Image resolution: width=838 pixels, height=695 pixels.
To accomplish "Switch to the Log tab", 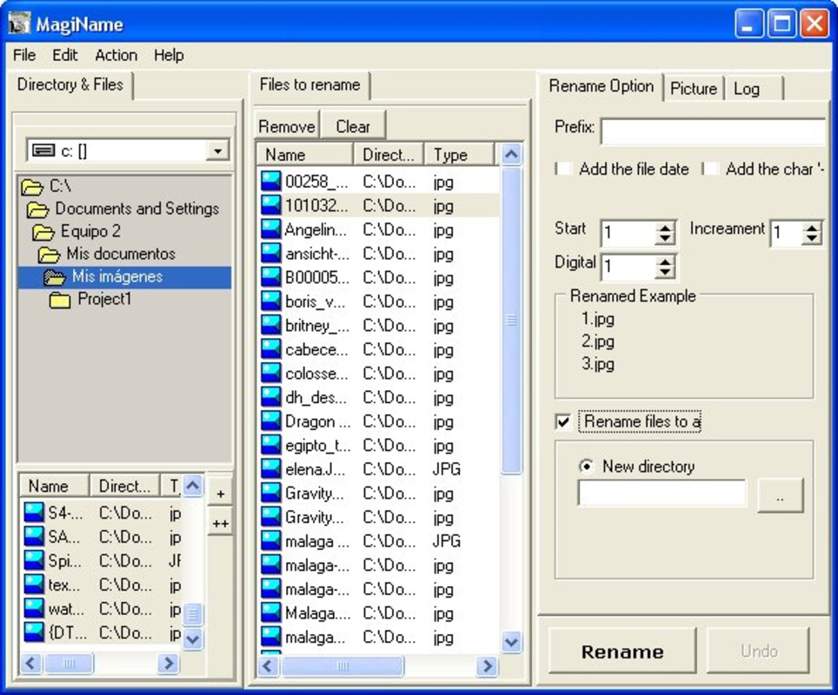I will click(x=753, y=88).
